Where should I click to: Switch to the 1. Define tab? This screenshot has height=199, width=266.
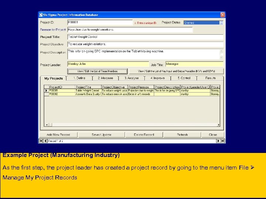pyautogui.click(x=79, y=78)
